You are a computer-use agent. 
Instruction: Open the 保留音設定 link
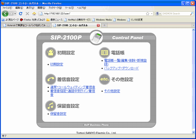pyautogui.click(x=58, y=114)
